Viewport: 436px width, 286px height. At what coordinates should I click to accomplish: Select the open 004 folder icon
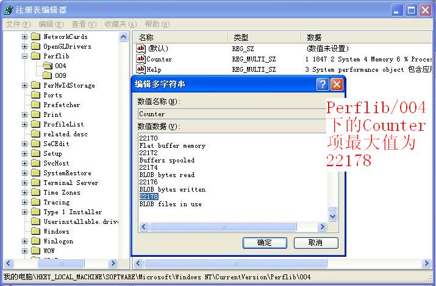point(48,66)
